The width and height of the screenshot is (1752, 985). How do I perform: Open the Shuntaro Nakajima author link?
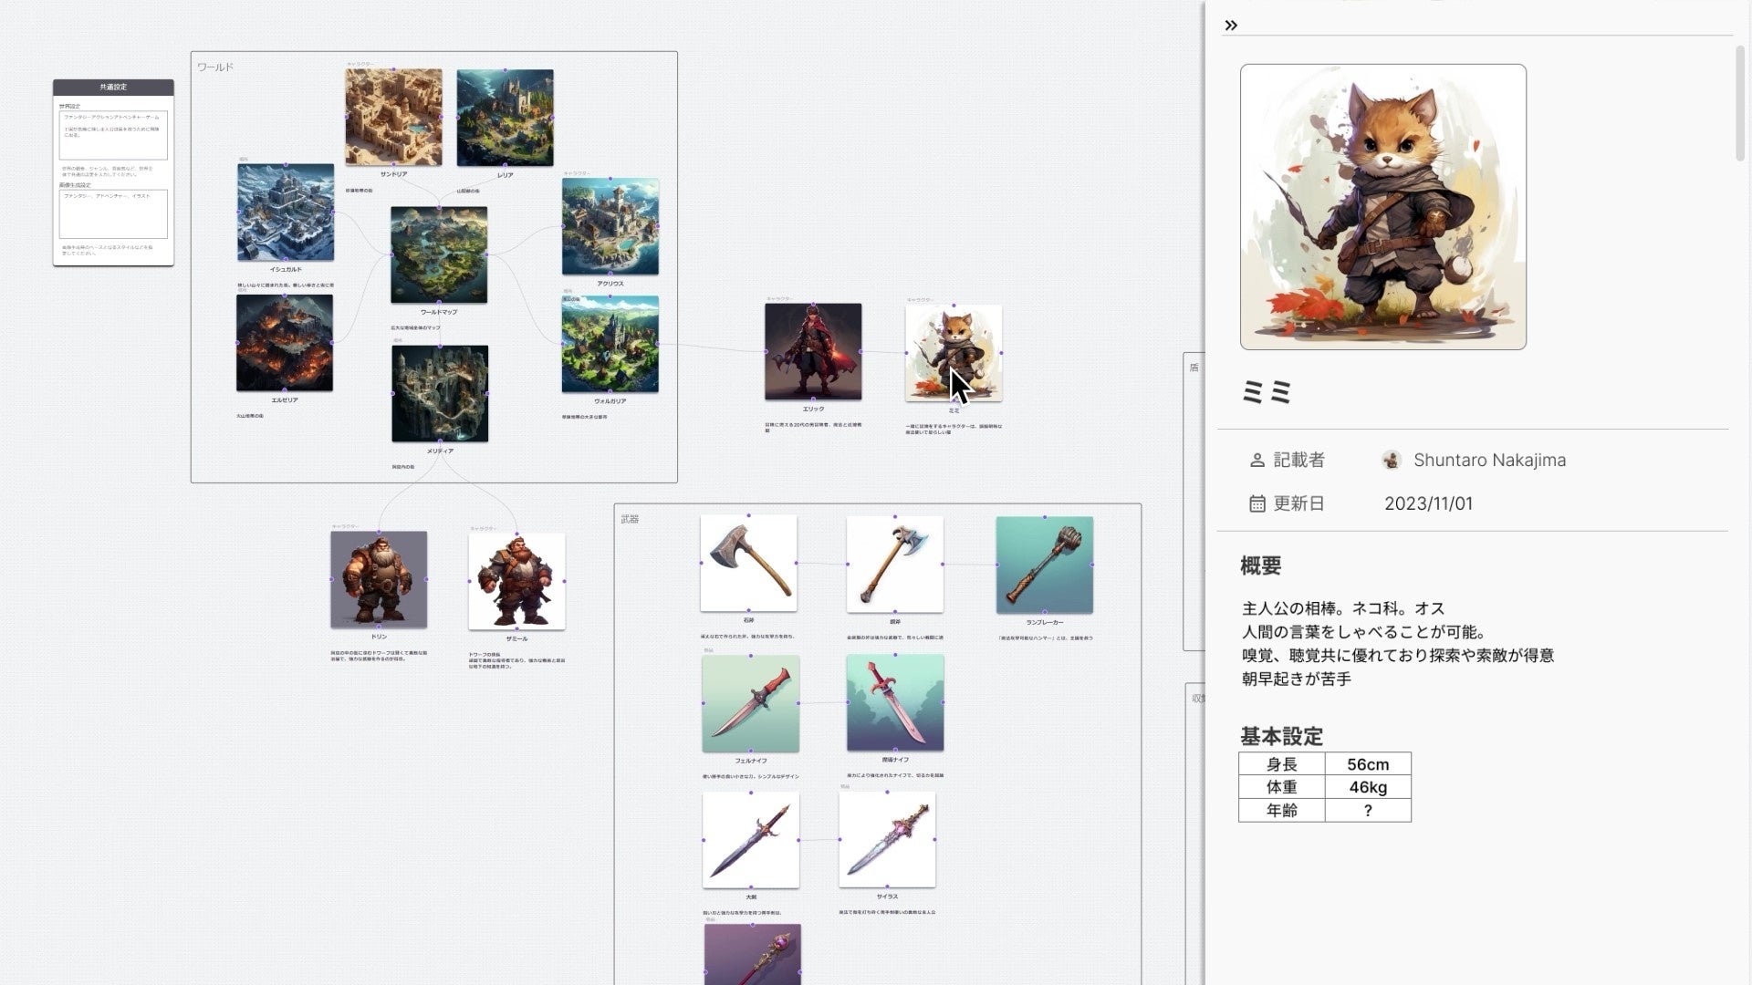(x=1489, y=461)
